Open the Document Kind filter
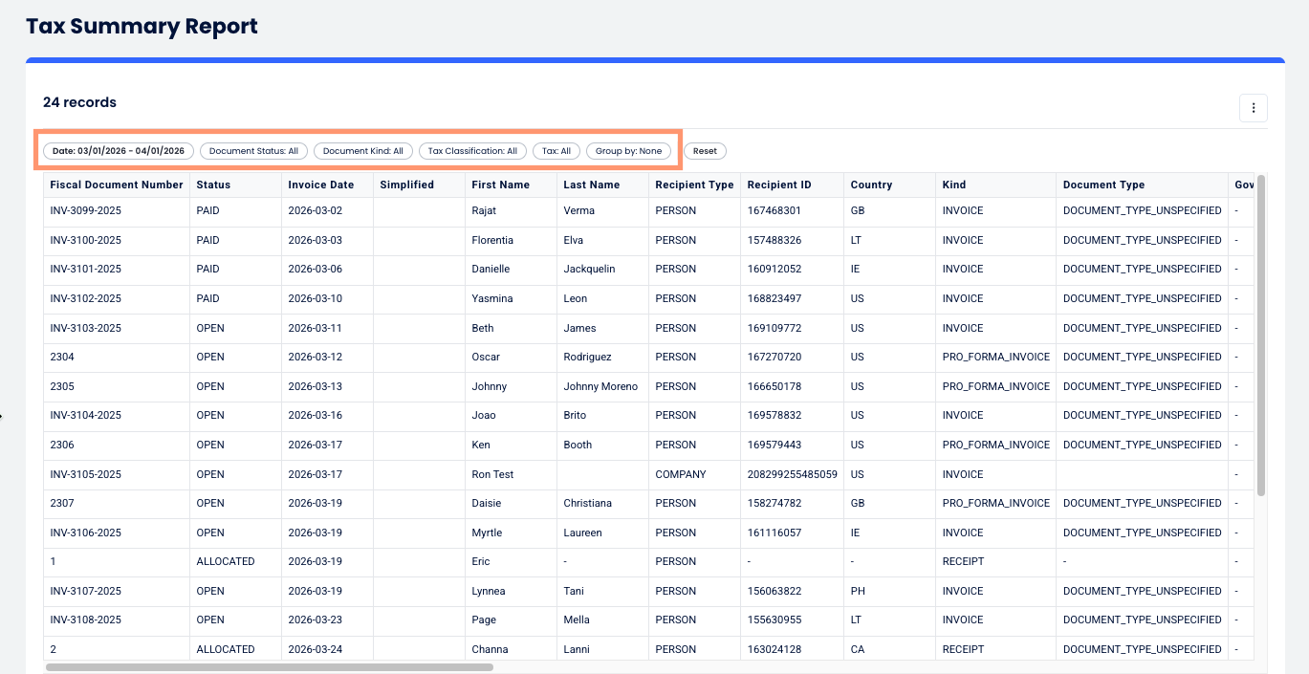This screenshot has width=1309, height=674. pyautogui.click(x=362, y=150)
